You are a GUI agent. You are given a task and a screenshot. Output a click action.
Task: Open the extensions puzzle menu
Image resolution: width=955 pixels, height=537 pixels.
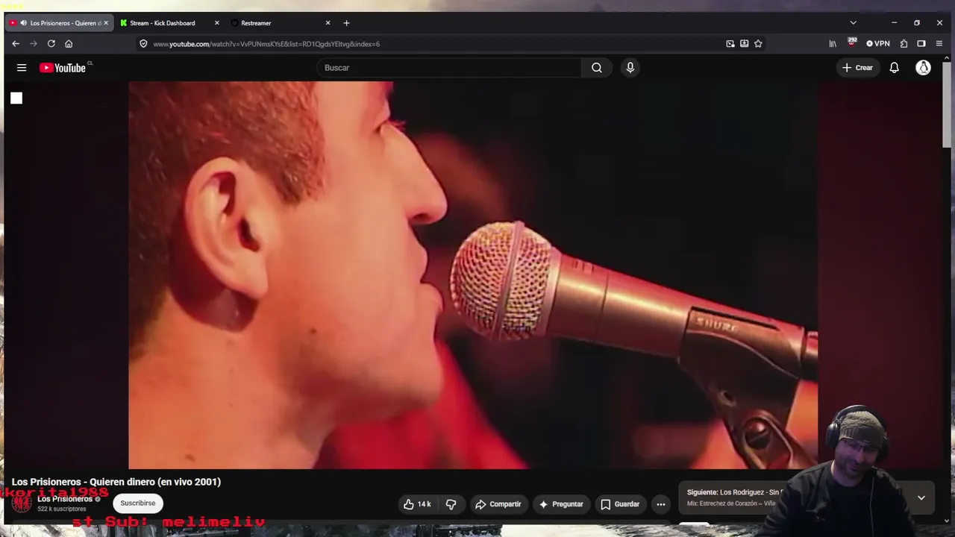coord(904,44)
